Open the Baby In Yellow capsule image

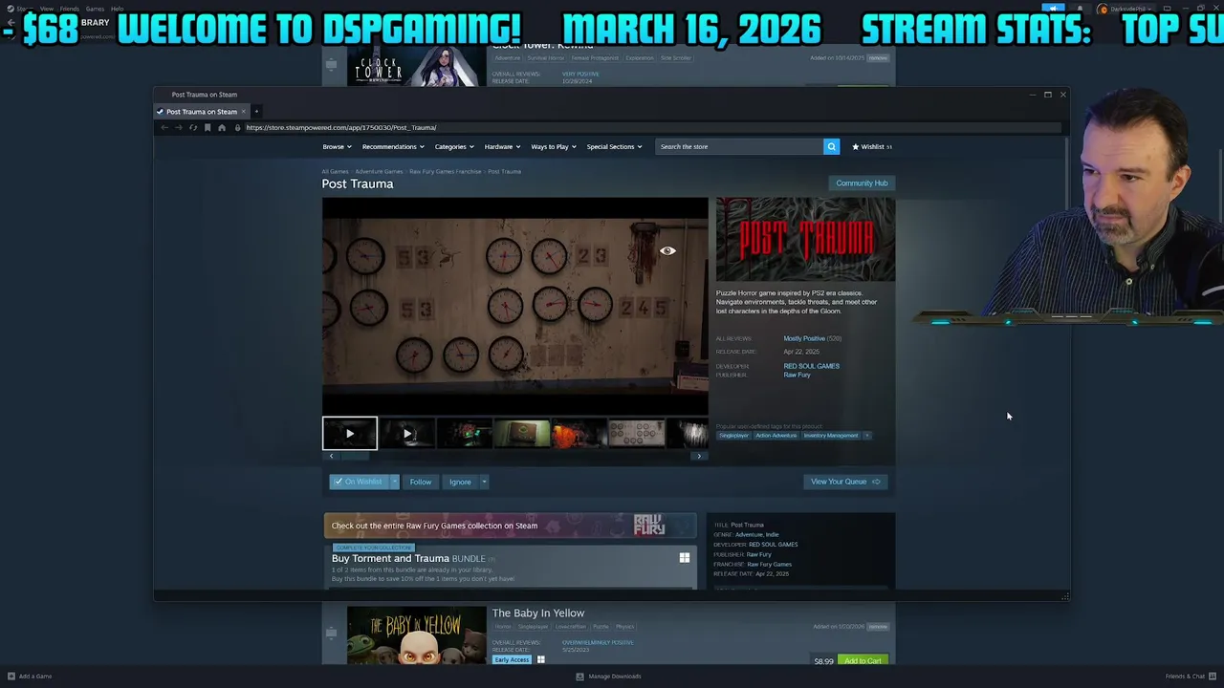coord(416,635)
